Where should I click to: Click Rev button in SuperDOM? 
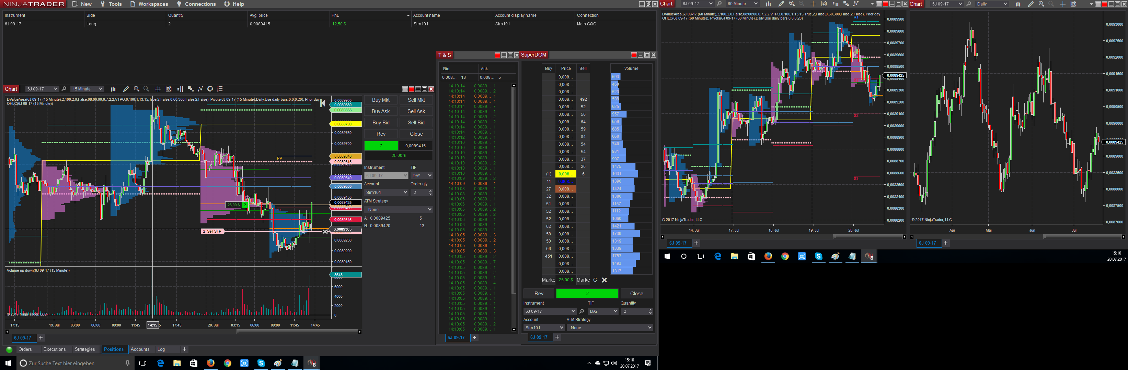539,294
